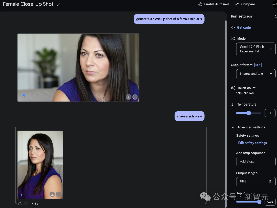Open the three-dot menu on response

[201, 126]
